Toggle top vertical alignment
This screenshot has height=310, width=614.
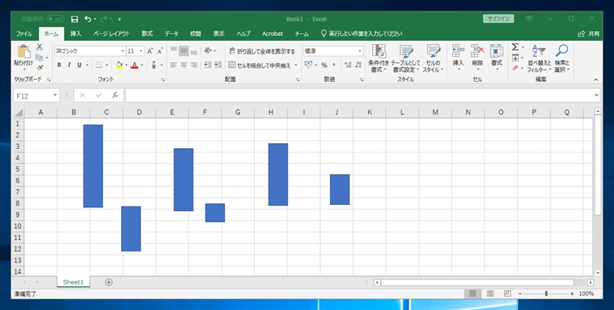pyautogui.click(x=174, y=51)
